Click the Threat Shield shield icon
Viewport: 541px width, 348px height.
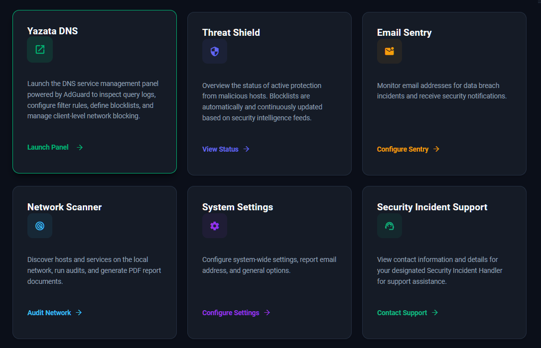pyautogui.click(x=215, y=51)
